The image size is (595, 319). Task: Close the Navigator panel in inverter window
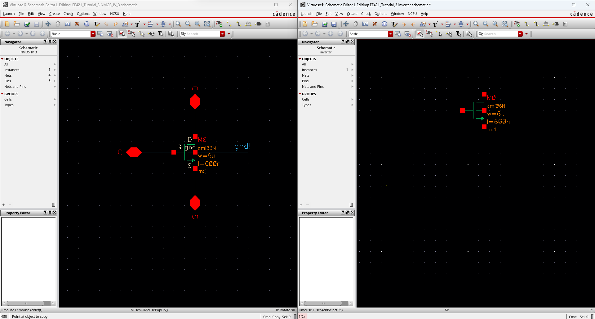[352, 42]
